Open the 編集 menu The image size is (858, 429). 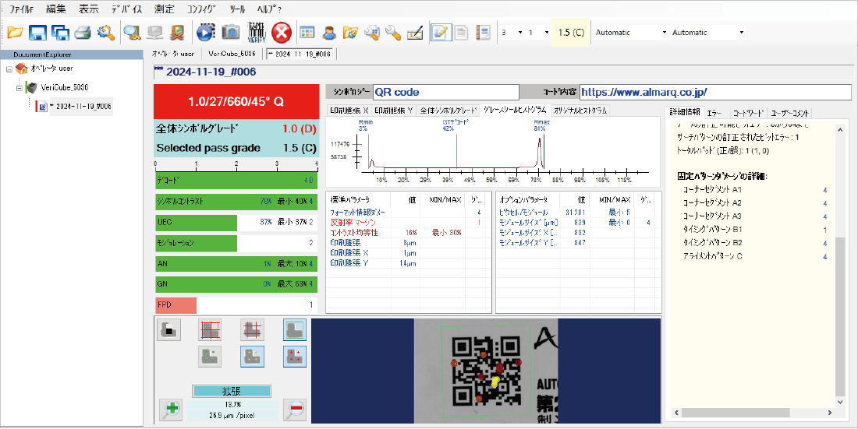click(55, 9)
